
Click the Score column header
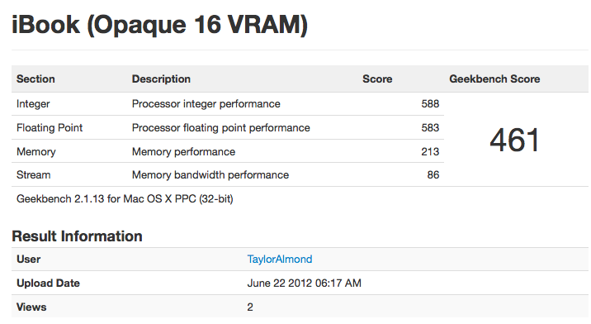tap(377, 79)
